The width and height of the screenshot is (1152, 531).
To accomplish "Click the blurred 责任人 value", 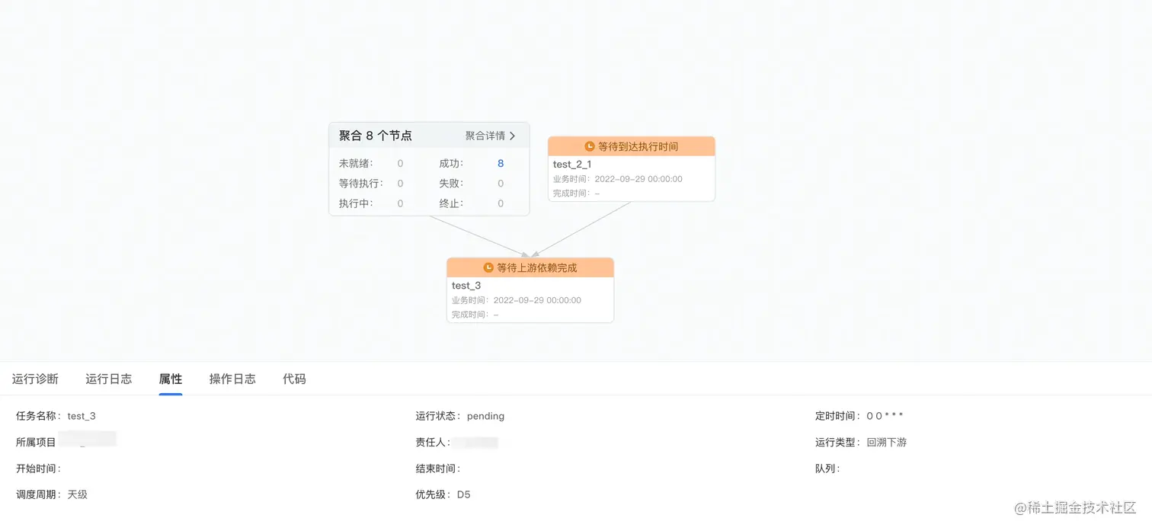I will pos(476,442).
